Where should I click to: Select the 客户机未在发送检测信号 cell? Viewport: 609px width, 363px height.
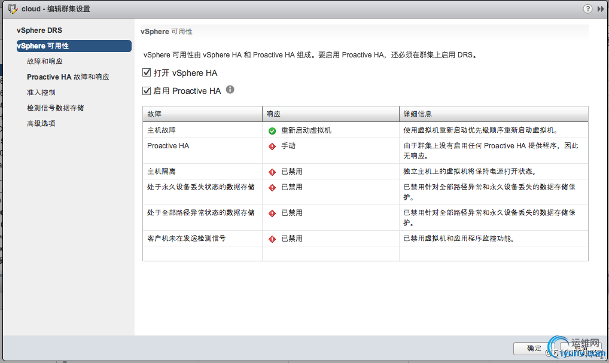[202, 239]
